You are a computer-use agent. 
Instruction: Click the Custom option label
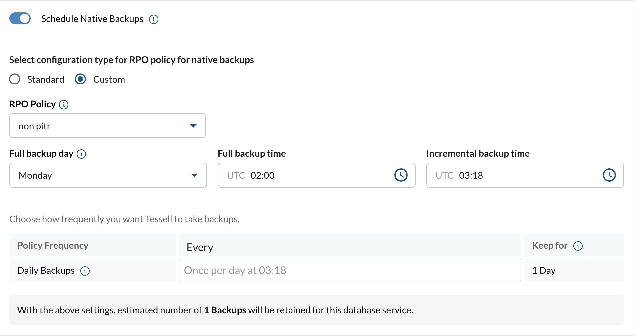point(109,79)
